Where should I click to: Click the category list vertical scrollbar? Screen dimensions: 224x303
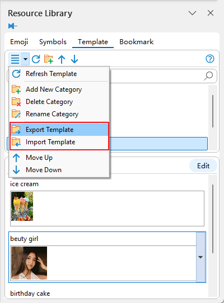coord(213,111)
